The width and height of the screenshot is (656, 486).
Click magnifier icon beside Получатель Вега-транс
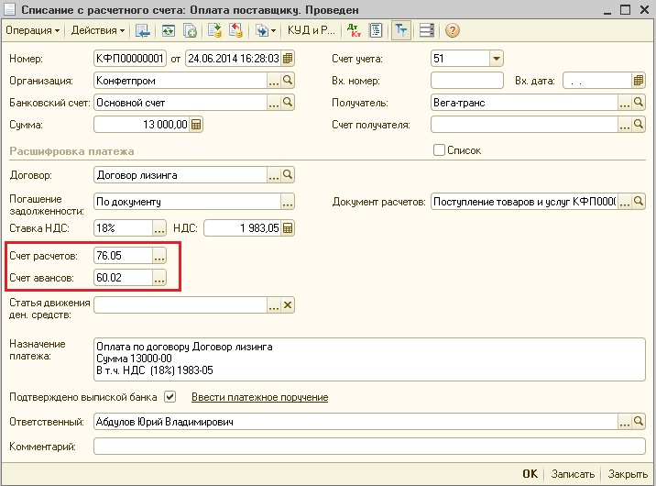(640, 103)
